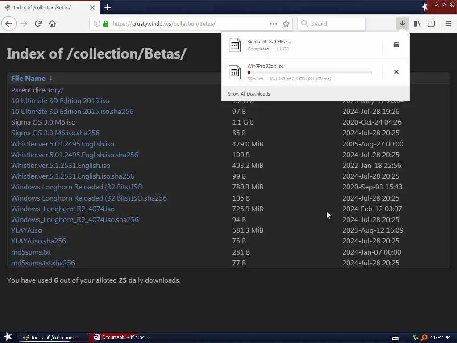Switch to Index of /collection/Betas/ tab
This screenshot has width=457, height=343.
[50, 8]
